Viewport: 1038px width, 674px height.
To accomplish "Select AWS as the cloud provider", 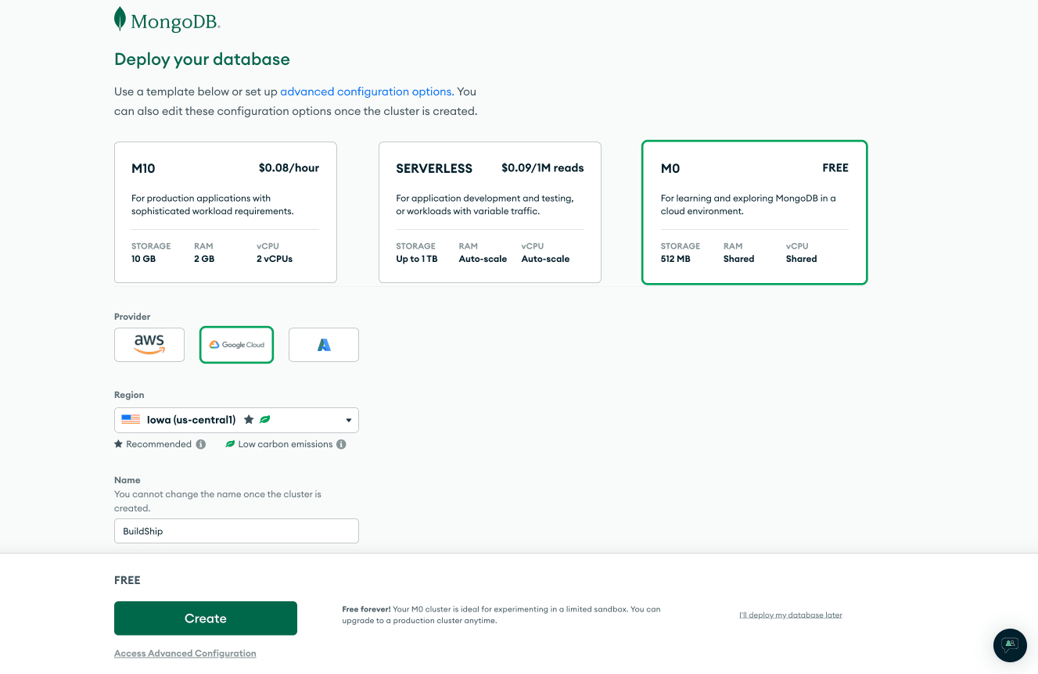I will 149,344.
